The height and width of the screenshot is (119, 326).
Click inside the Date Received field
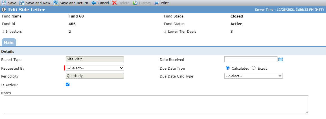click(251, 59)
